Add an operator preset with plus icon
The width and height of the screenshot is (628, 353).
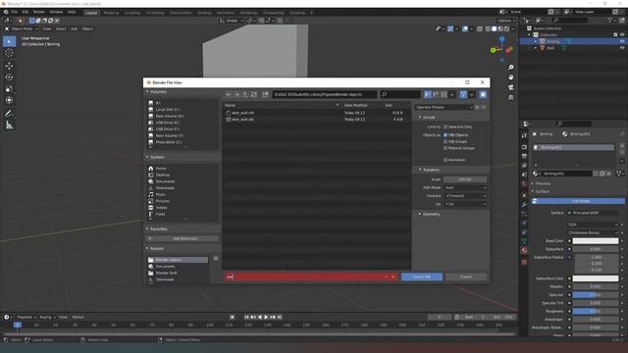coord(477,107)
